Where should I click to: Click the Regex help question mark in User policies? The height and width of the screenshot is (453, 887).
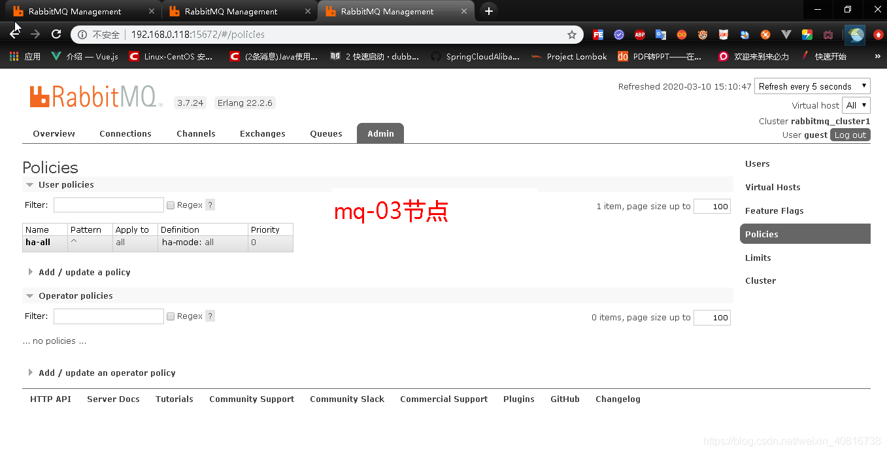210,205
